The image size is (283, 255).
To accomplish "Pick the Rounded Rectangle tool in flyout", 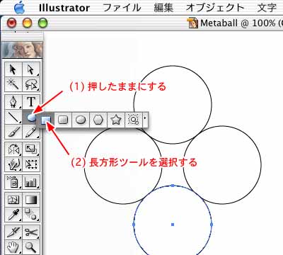I will (x=63, y=120).
